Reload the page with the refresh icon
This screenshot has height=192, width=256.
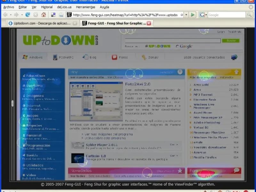tap(28, 15)
